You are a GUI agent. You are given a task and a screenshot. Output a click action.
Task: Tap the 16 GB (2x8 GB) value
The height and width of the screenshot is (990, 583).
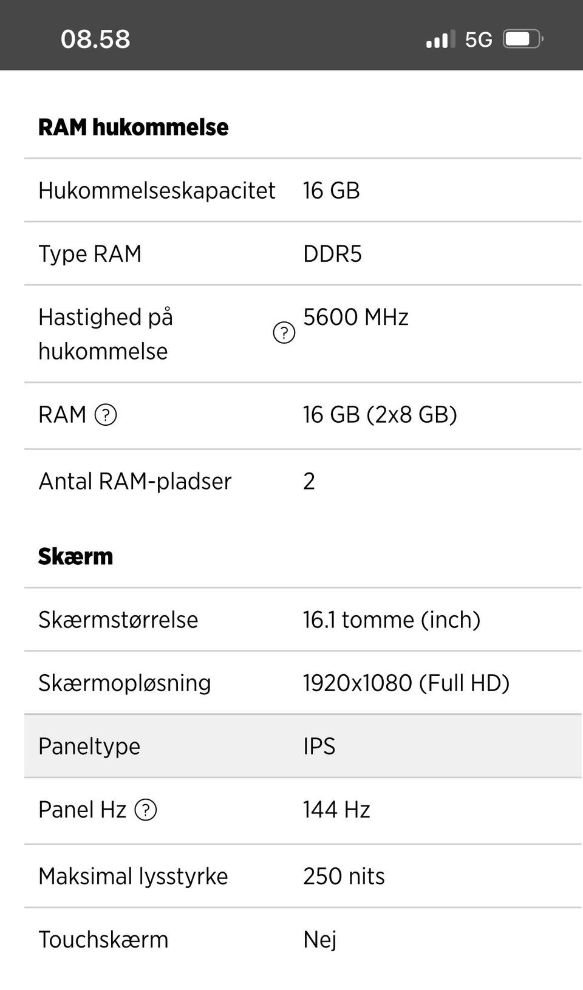(380, 415)
